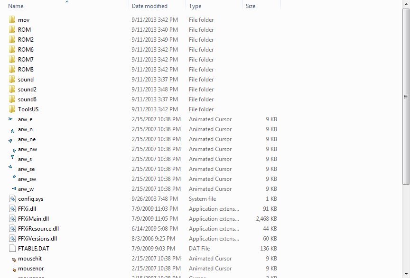Click the sound6 folder icon
This screenshot has width=410, height=278.
[x=12, y=99]
